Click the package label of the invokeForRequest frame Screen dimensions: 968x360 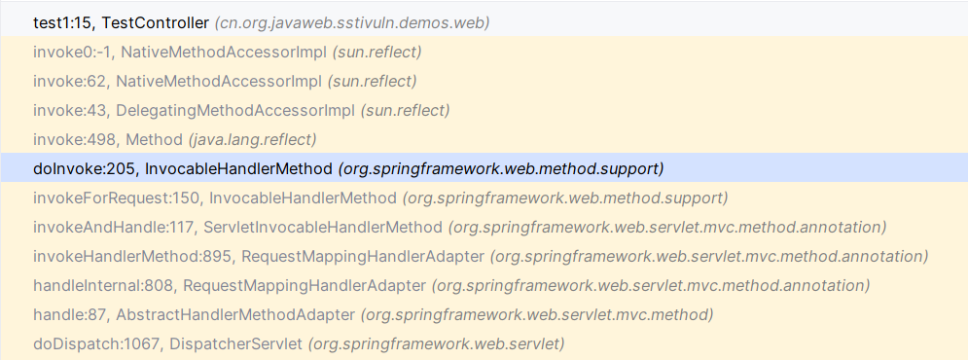[565, 198]
